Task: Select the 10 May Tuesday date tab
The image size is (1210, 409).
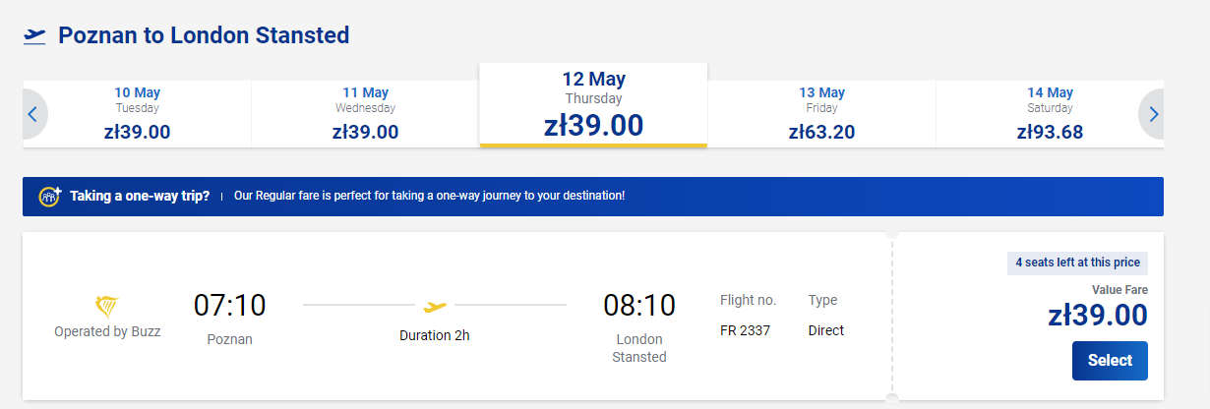Action: click(x=137, y=114)
